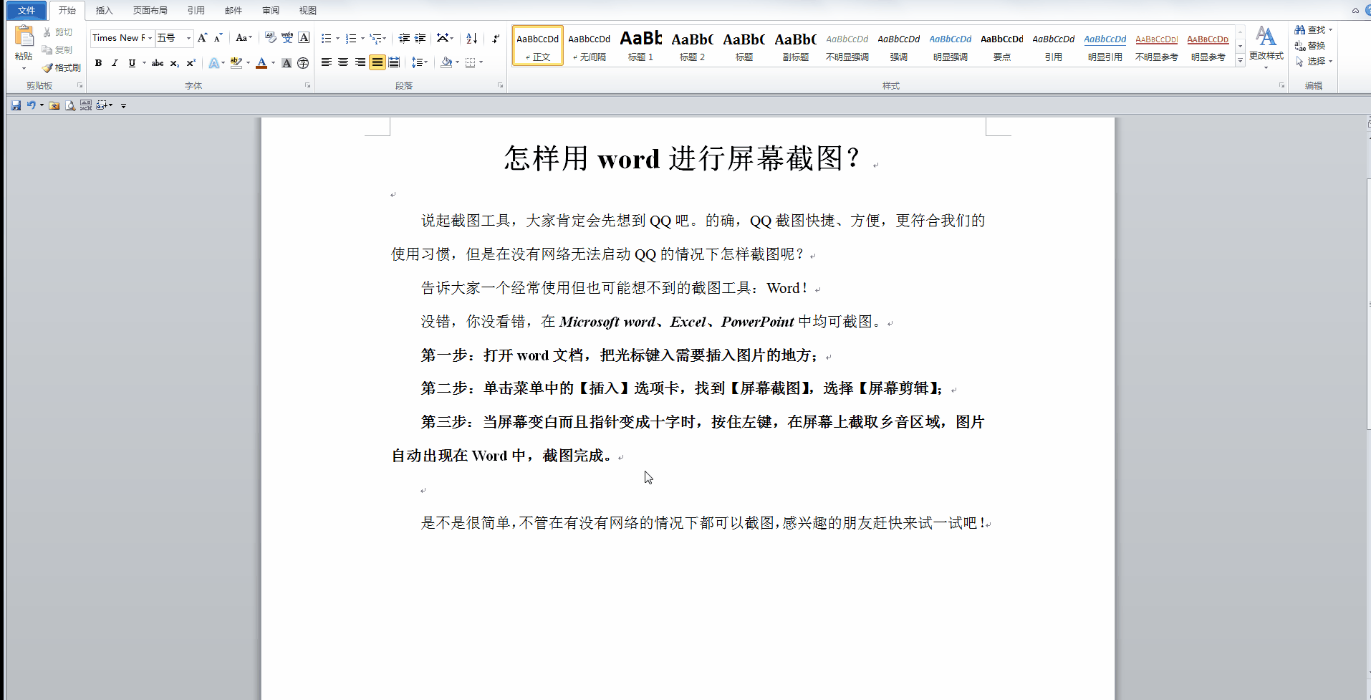Click the numbered list icon
Screen dimensions: 1371x700
[351, 39]
